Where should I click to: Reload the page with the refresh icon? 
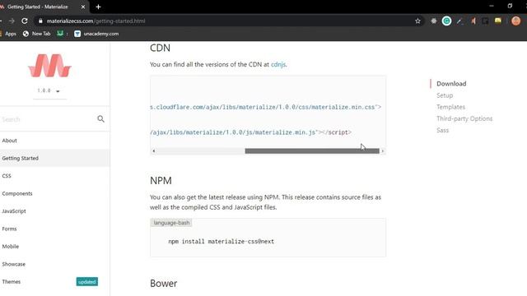click(25, 21)
